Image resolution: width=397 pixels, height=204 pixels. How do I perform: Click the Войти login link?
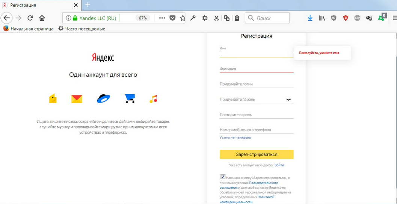pyautogui.click(x=279, y=165)
